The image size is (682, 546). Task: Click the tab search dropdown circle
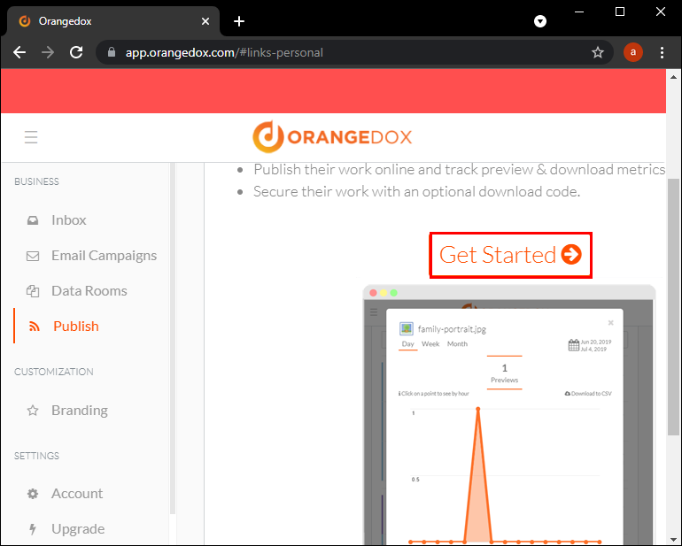click(x=540, y=21)
